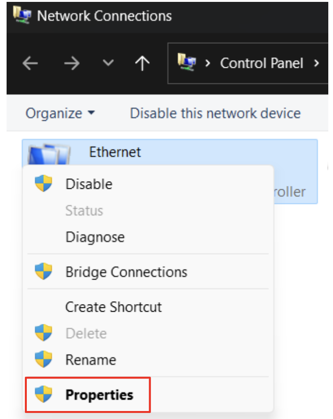Select Diagnose from the context menu

click(x=95, y=237)
